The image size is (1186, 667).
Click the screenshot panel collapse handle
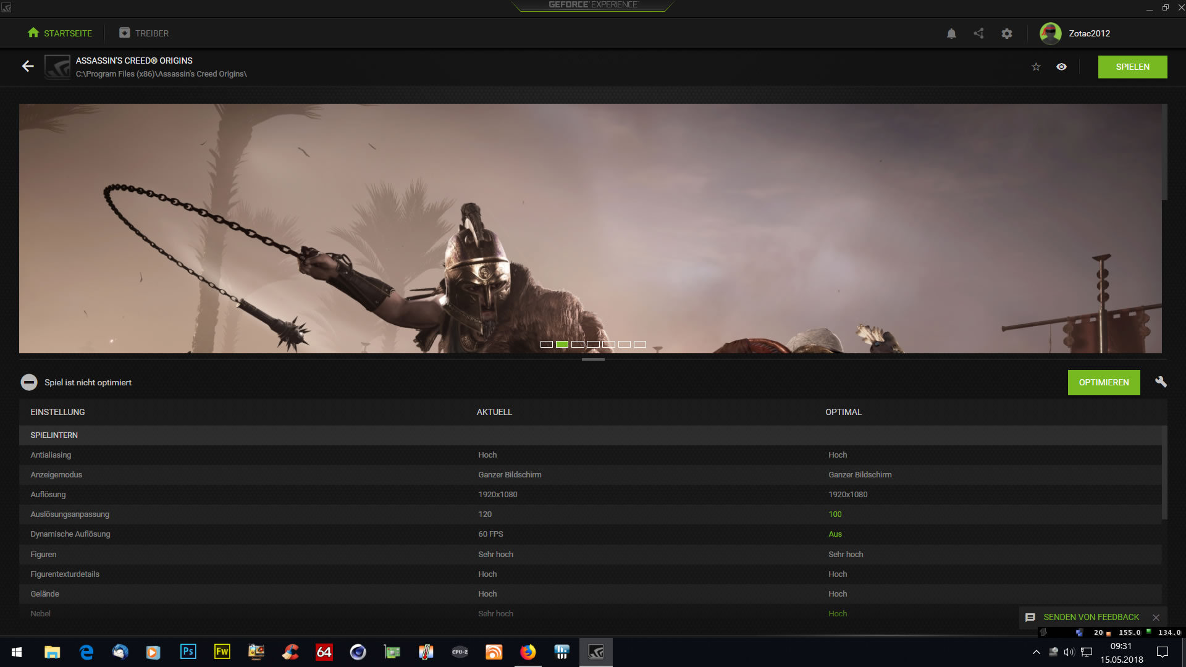(x=593, y=359)
